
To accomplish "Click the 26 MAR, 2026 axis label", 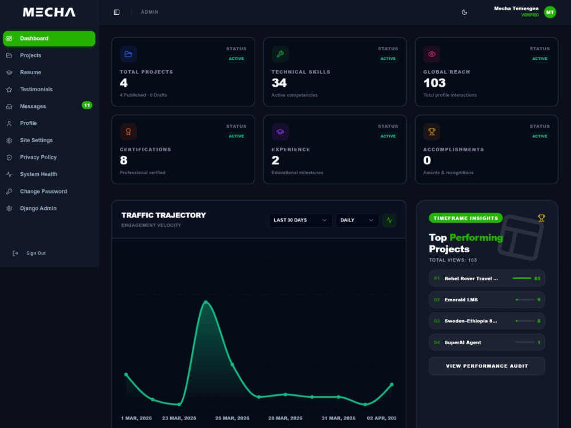I will tap(232, 418).
